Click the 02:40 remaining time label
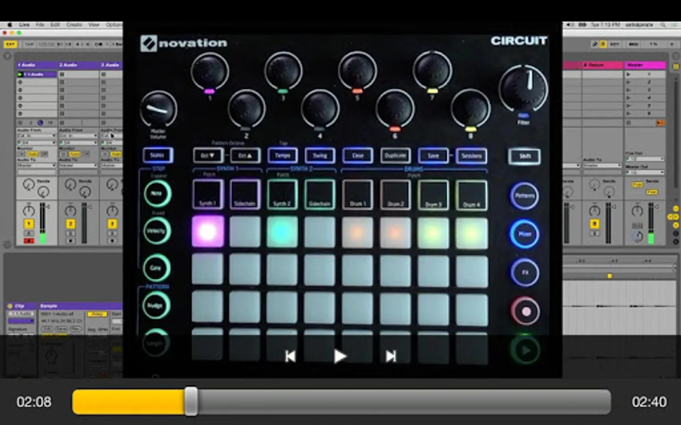This screenshot has height=425, width=681. (649, 402)
